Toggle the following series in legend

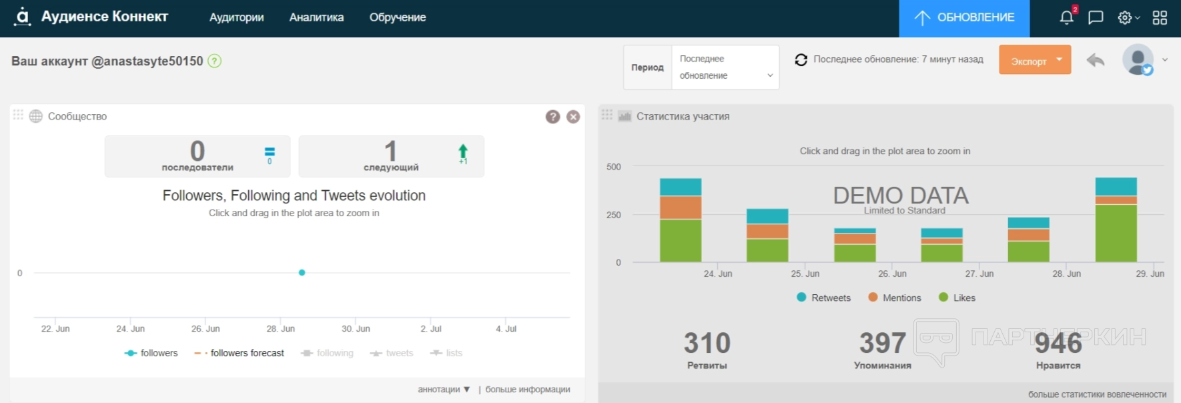[327, 353]
